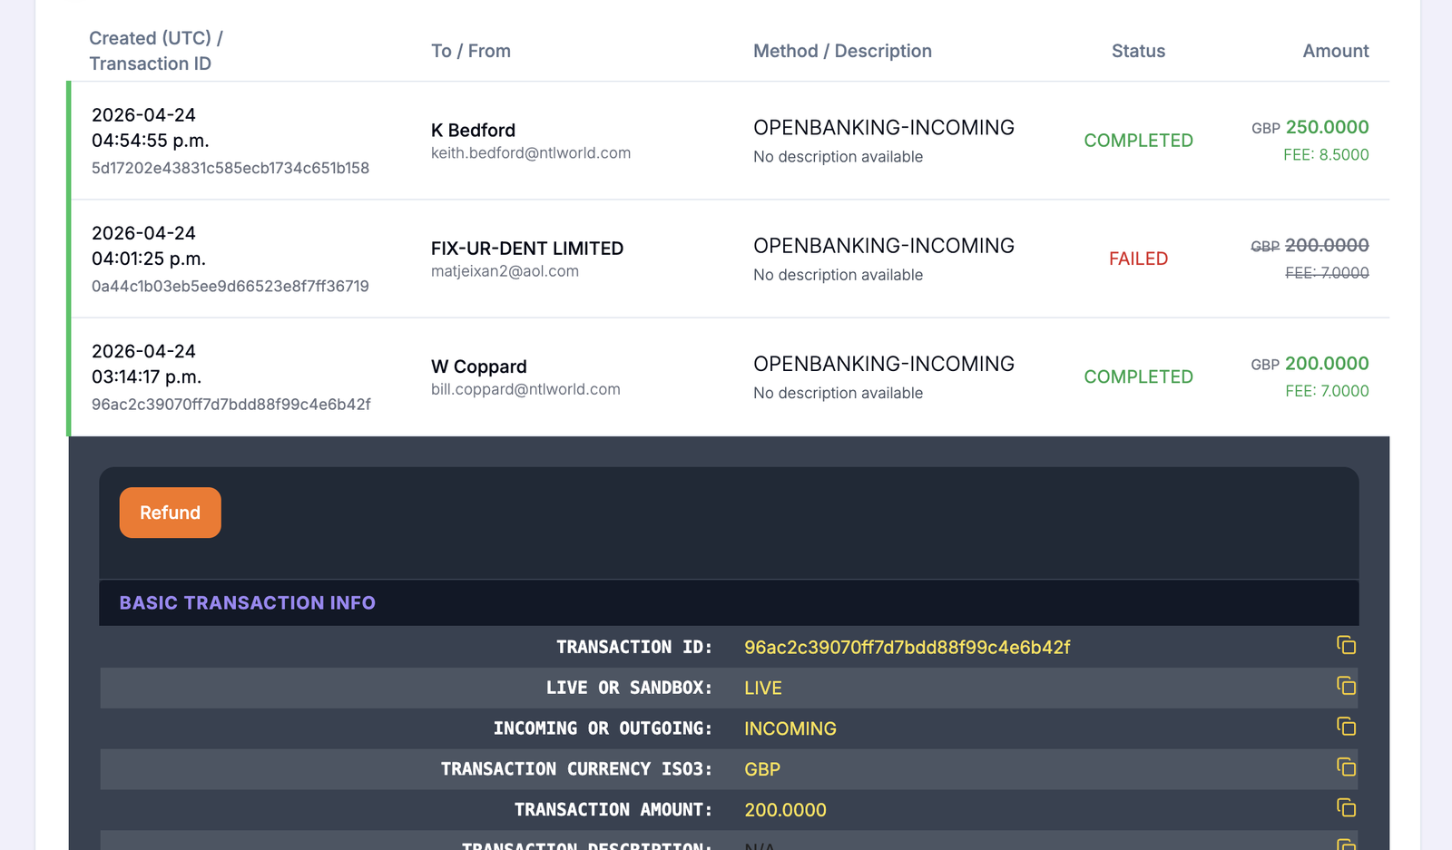Copy the Transaction ID value
Viewport: 1452px width, 850px height.
1346,645
